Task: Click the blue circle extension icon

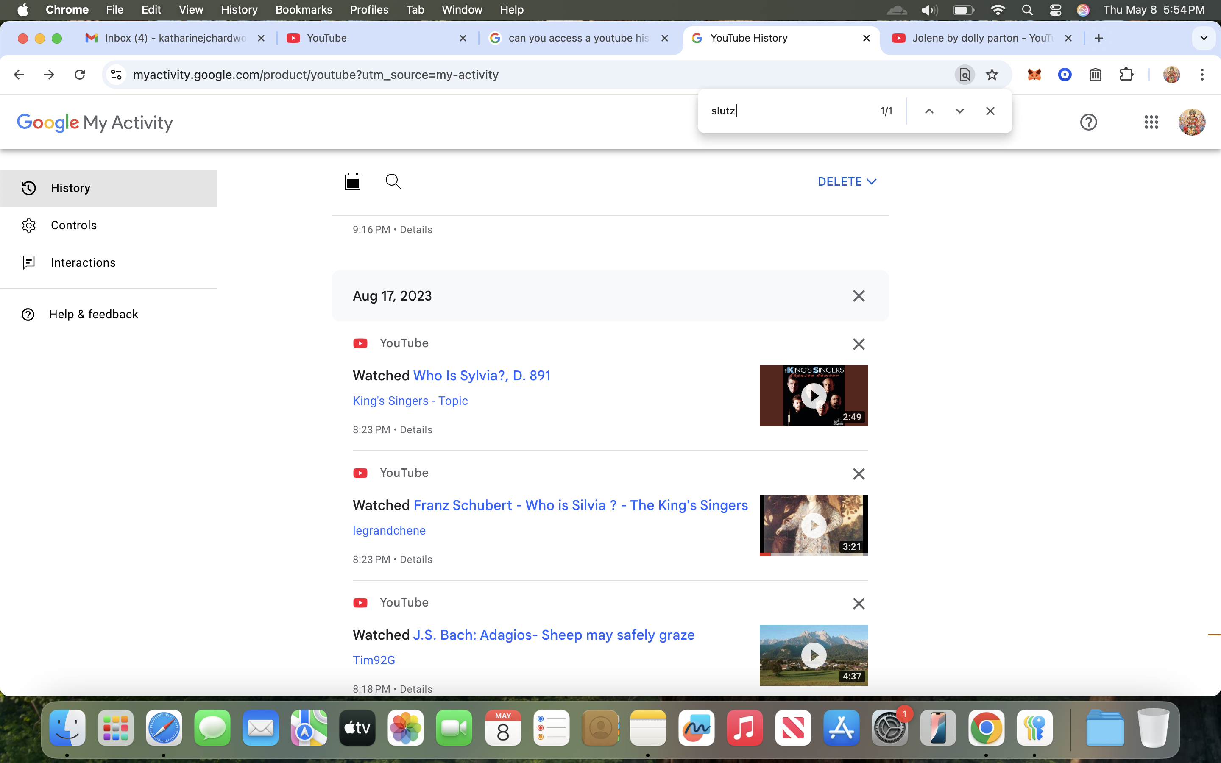Action: coord(1065,75)
